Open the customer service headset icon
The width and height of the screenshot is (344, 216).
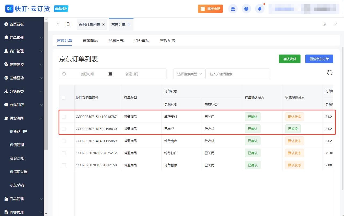pyautogui.click(x=233, y=9)
